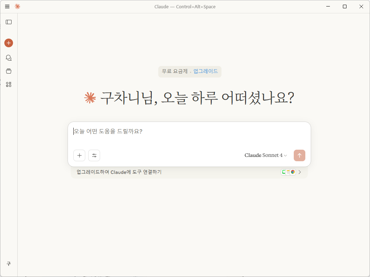Screen dimensions: 370x277
Task: Minimize the Claude window
Action: point(328,6)
